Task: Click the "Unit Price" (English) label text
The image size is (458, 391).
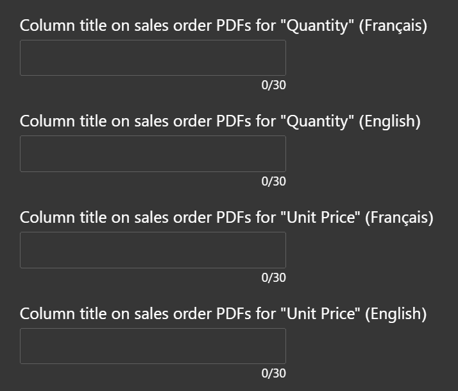Action: (x=223, y=314)
